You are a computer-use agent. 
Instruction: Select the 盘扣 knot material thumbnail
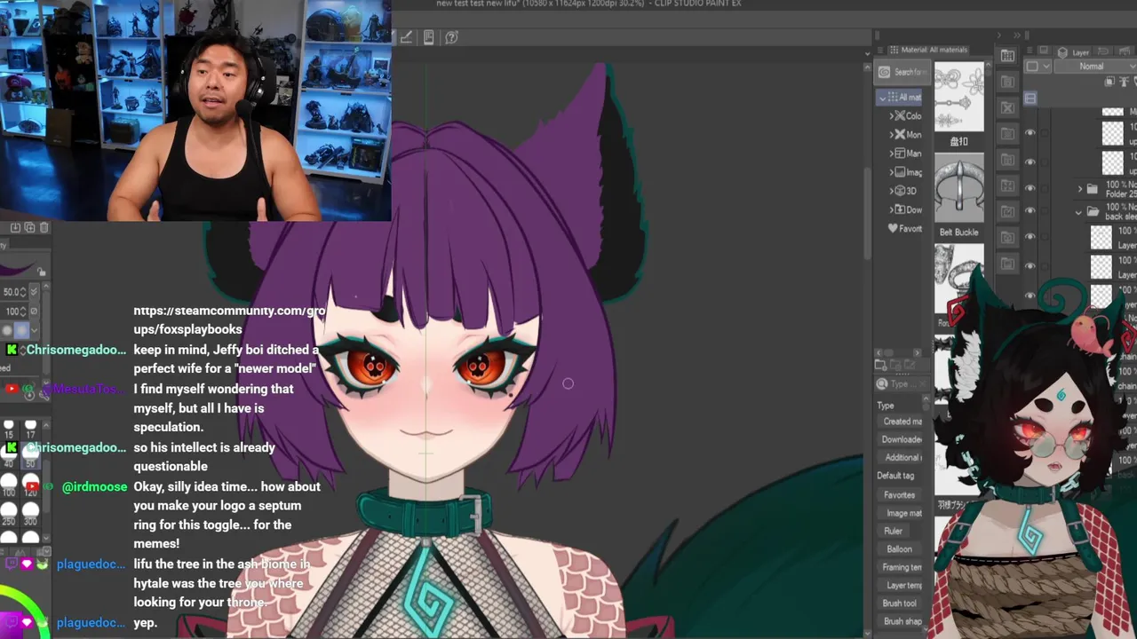click(x=959, y=98)
